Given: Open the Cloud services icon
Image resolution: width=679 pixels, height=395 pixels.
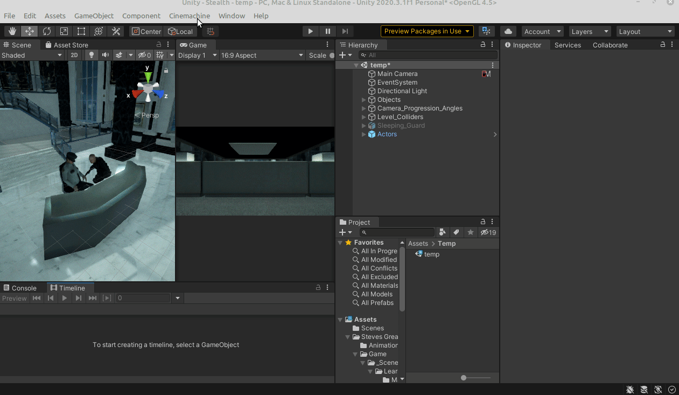Looking at the screenshot, I should coord(508,31).
